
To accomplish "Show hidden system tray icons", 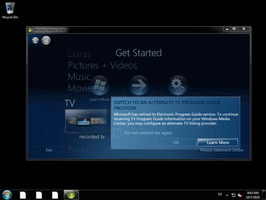I will click(227, 195).
